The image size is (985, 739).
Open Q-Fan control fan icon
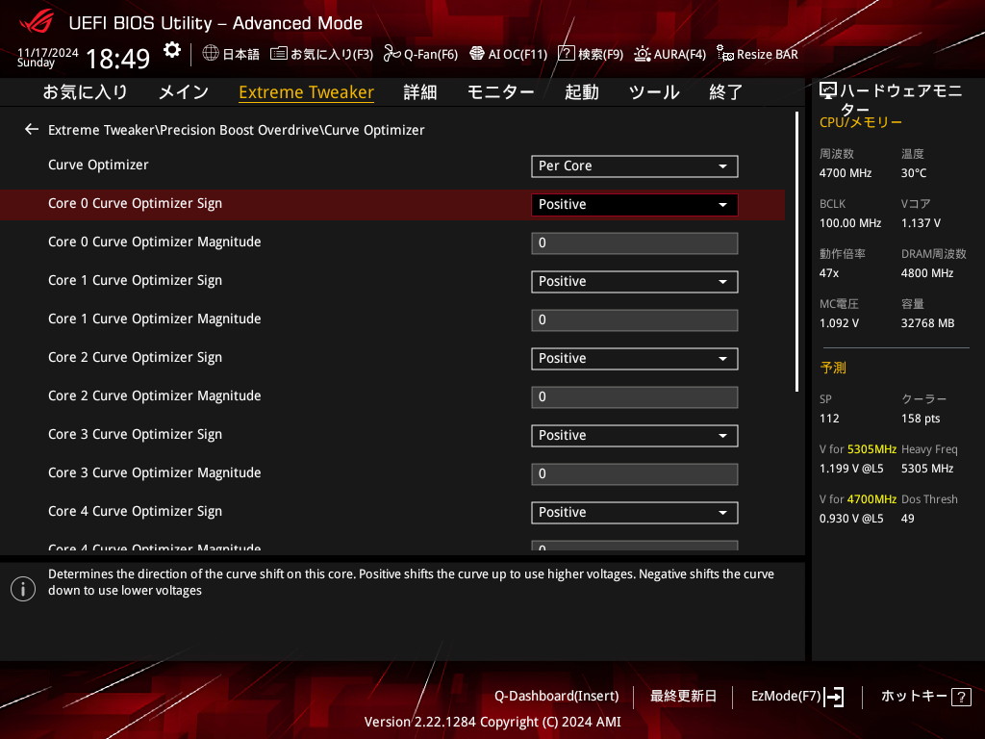392,54
